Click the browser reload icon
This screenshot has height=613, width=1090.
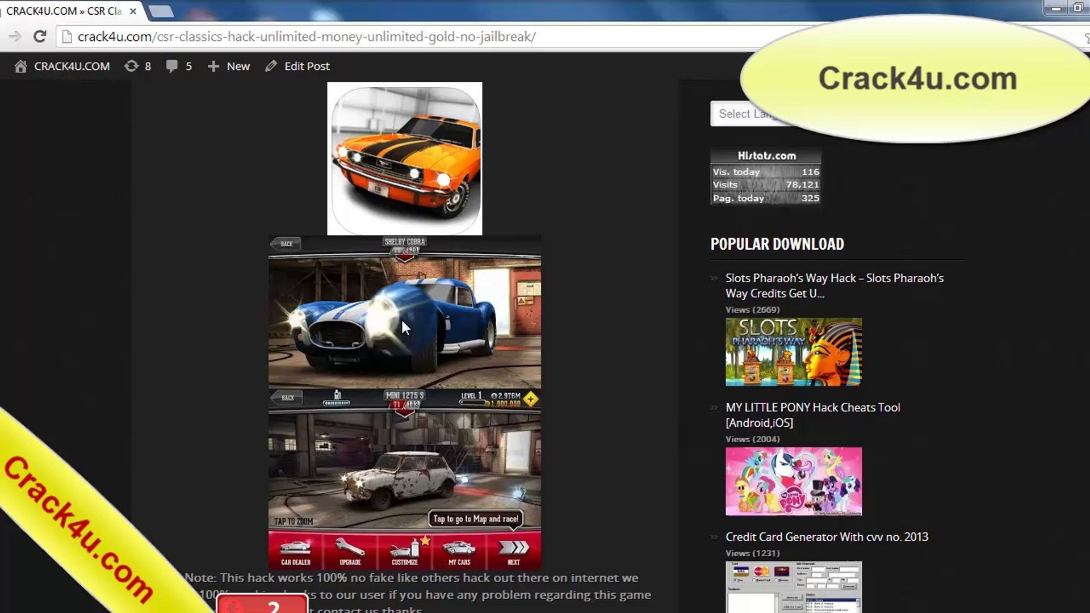click(x=40, y=37)
